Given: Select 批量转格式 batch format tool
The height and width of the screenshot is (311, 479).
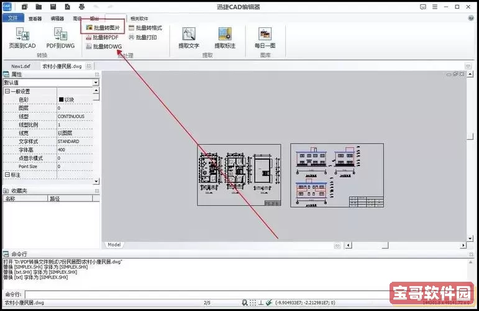Looking at the screenshot, I should click(x=145, y=28).
